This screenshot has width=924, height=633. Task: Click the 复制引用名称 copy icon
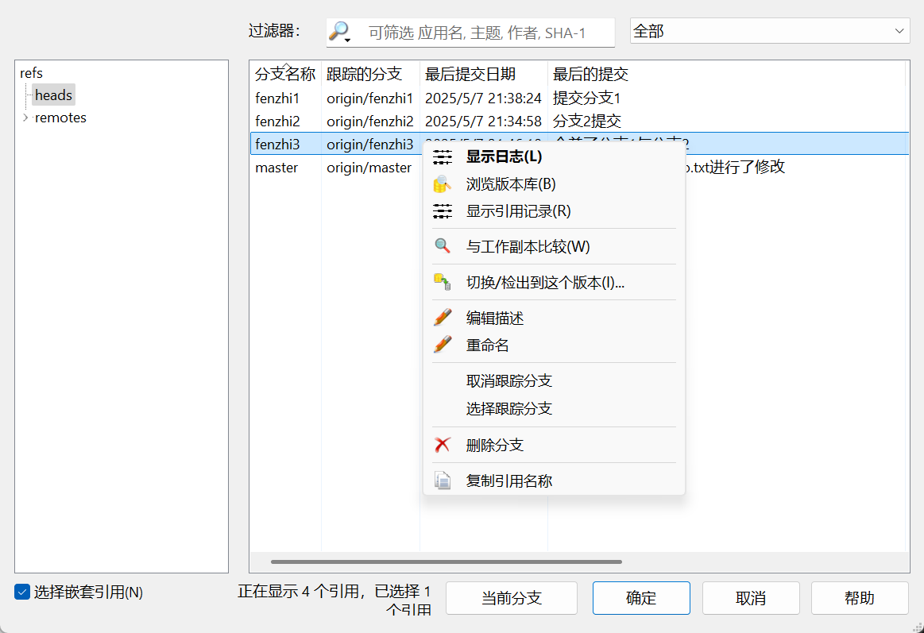coord(443,480)
